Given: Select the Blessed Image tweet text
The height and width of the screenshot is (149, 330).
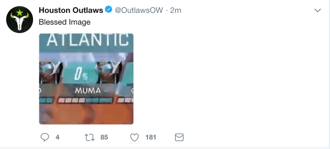Looking at the screenshot, I should pyautogui.click(x=65, y=22).
